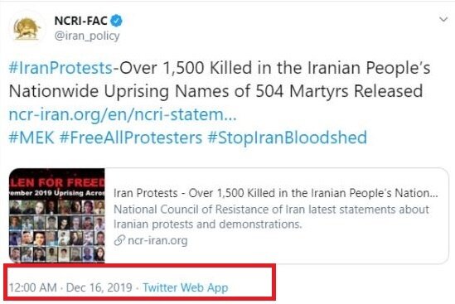This screenshot has width=455, height=304.
Task: Click the NCRI-FAC lion emblem avatar
Action: pyautogui.click(x=27, y=28)
